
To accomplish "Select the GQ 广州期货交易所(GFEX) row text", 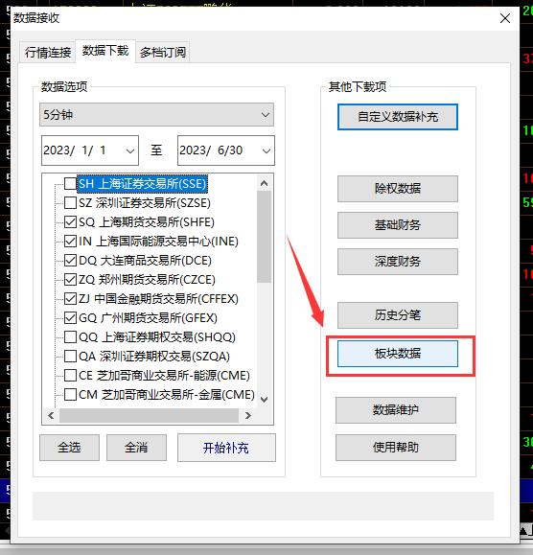I will coord(148,318).
